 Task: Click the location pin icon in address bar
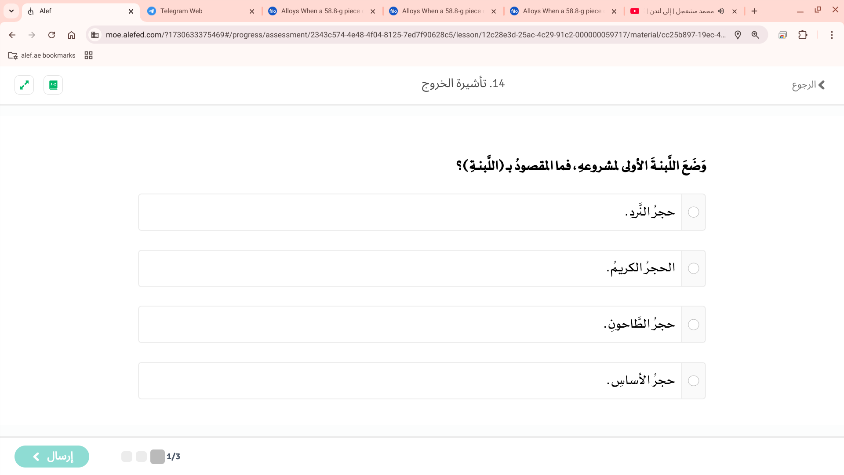[738, 35]
